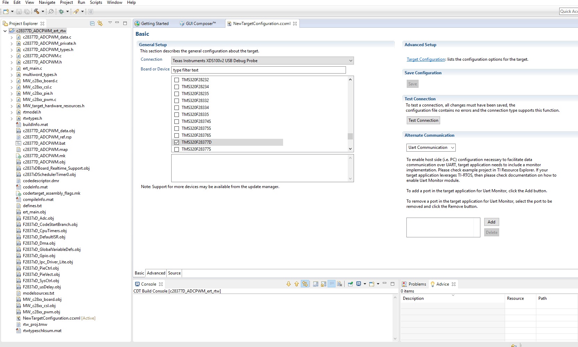The width and height of the screenshot is (578, 347).
Task: Clear the Console using the clear icon
Action: tap(339, 284)
